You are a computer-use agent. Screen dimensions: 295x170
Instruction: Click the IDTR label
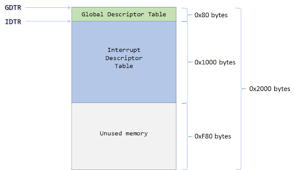coord(13,22)
